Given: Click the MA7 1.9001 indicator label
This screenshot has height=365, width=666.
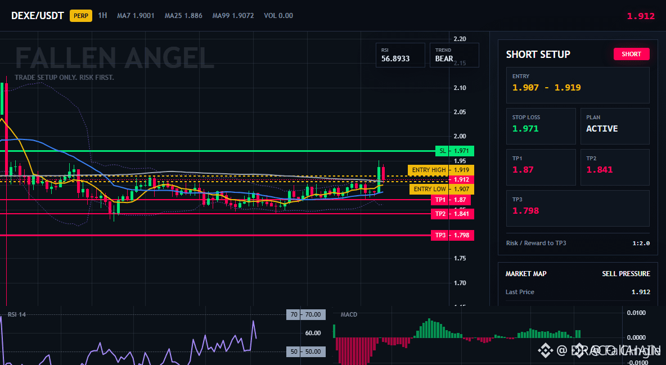Looking at the screenshot, I should click(136, 16).
